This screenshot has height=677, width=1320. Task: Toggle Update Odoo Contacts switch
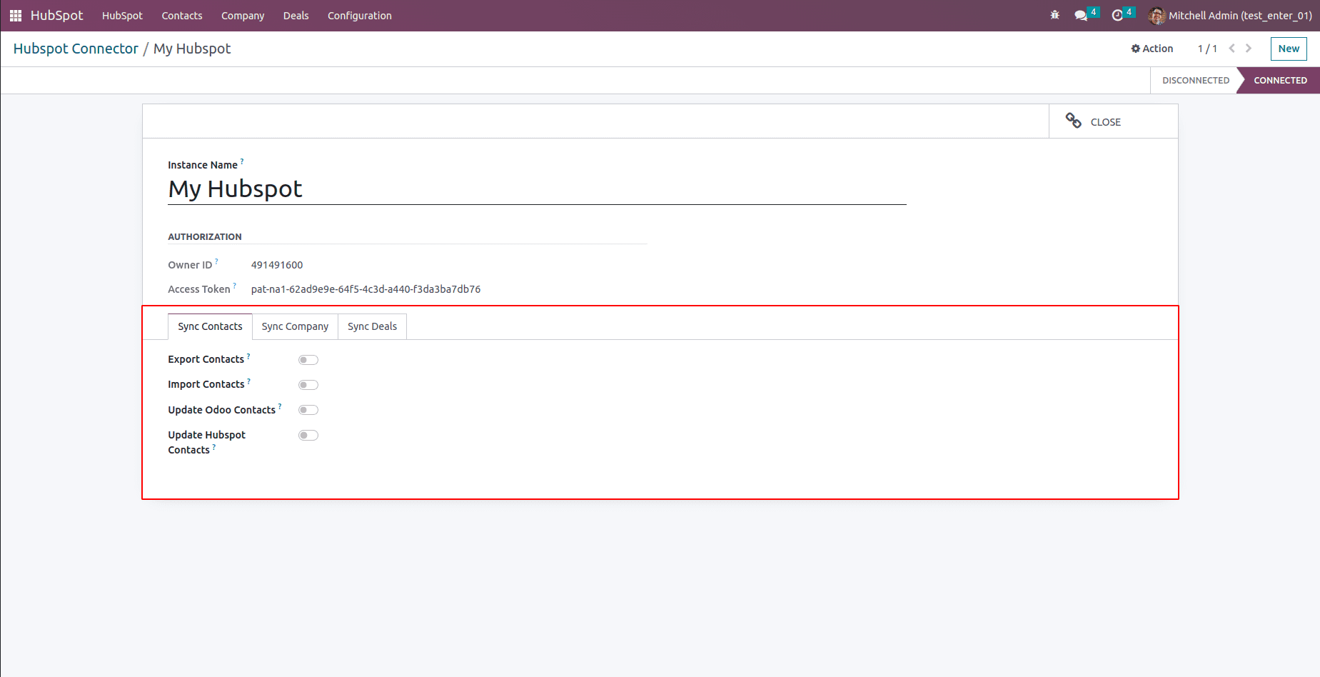(x=308, y=410)
